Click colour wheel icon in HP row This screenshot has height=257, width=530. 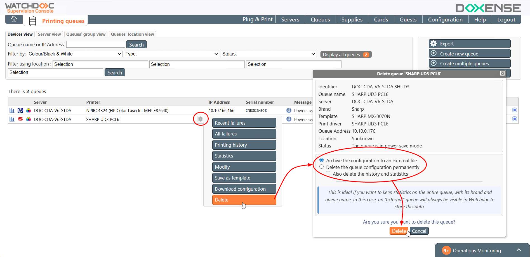[x=29, y=110]
